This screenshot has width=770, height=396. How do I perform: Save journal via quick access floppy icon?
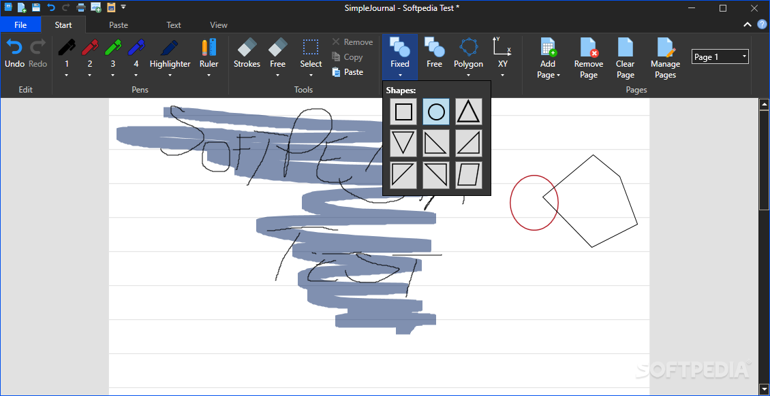click(36, 7)
